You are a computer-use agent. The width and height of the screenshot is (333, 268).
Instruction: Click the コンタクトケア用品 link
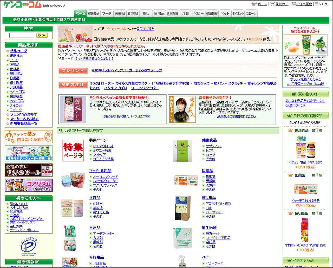point(218,238)
